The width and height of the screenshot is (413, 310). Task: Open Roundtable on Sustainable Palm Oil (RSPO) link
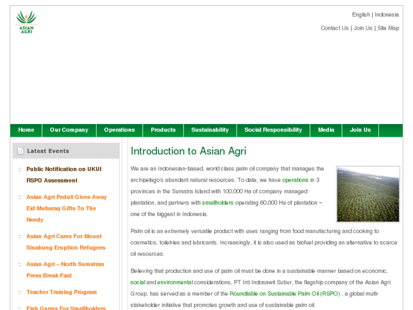[285, 294]
